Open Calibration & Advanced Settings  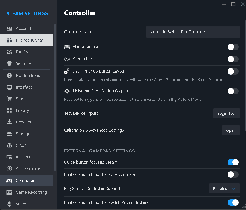click(x=231, y=130)
